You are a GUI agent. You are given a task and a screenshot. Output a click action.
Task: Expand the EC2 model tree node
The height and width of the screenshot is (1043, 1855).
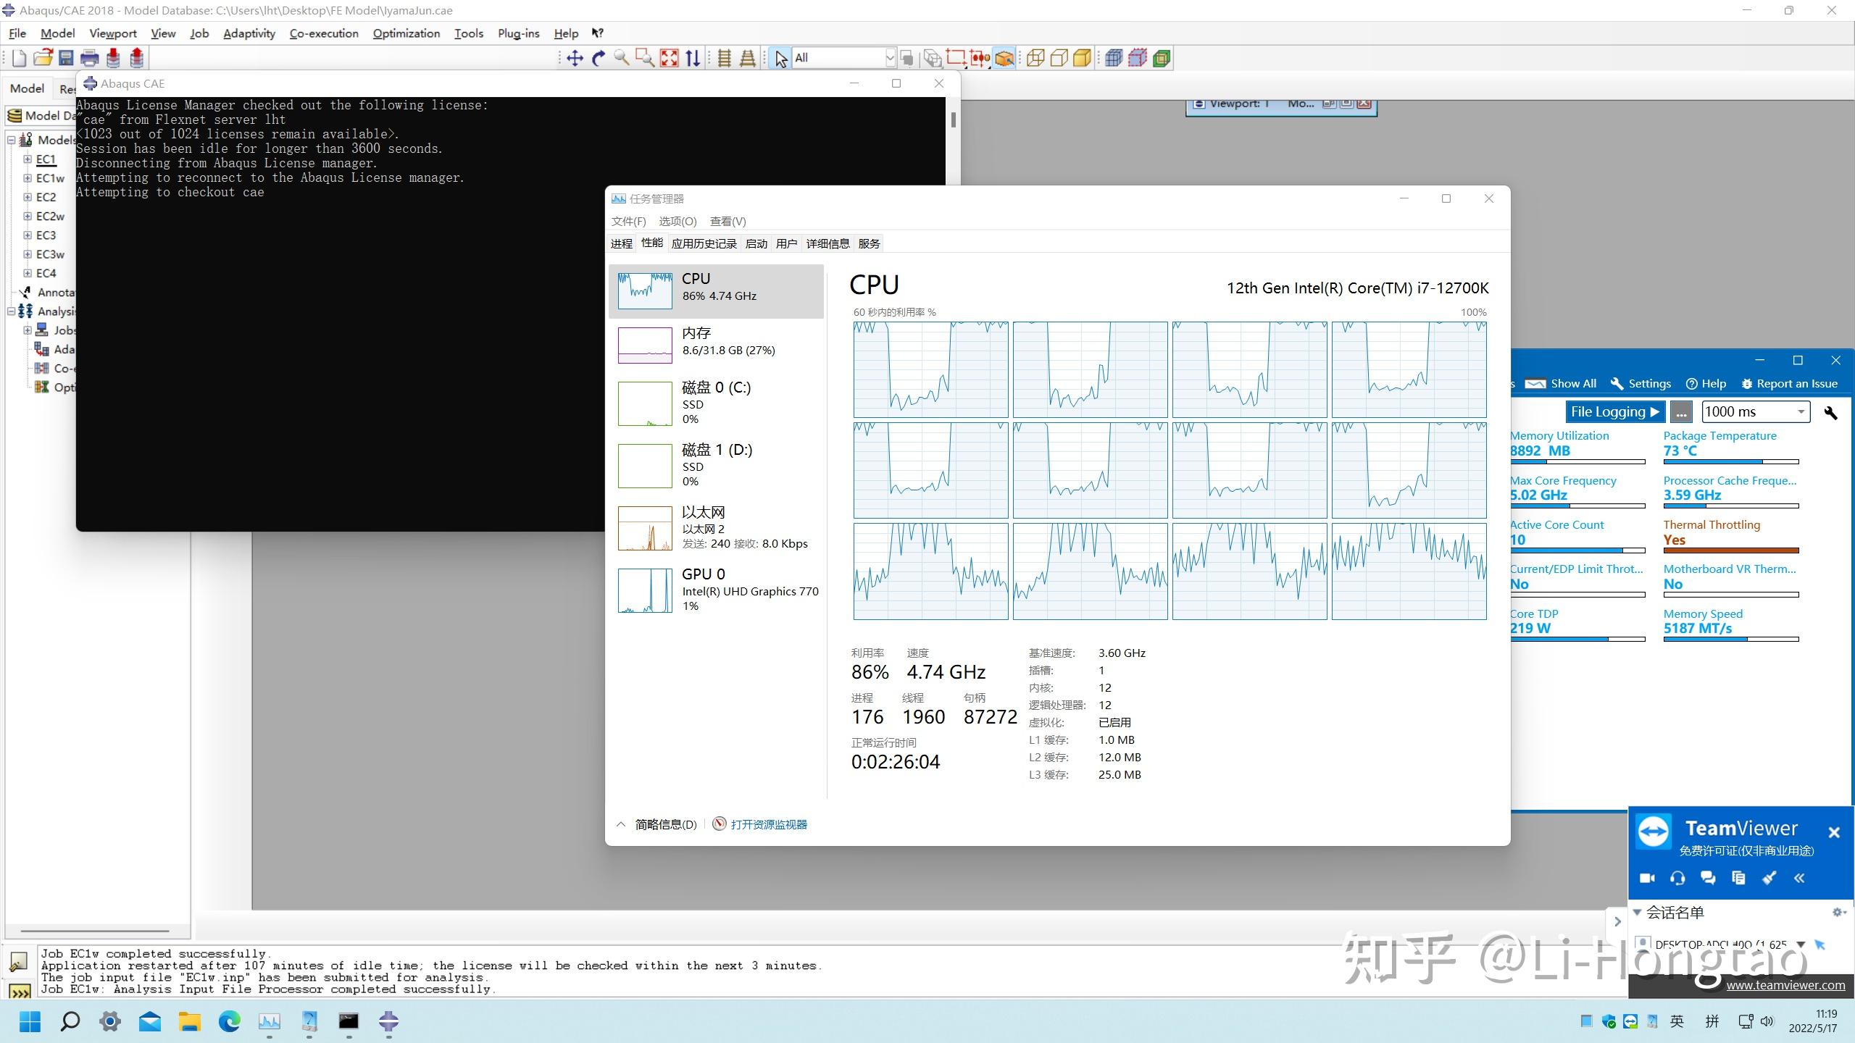point(27,196)
